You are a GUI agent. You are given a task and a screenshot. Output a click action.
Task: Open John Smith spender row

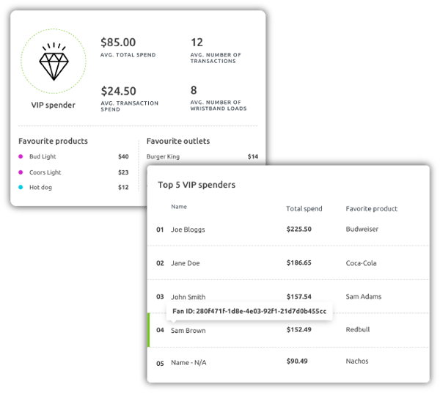tap(288, 296)
